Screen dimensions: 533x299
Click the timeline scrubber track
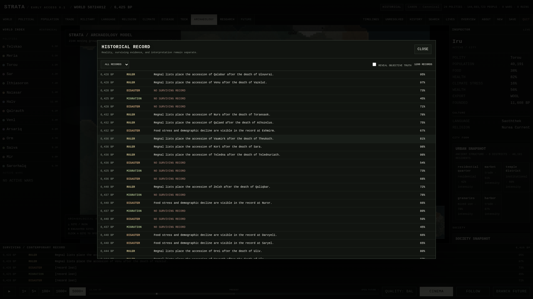pos(234,294)
